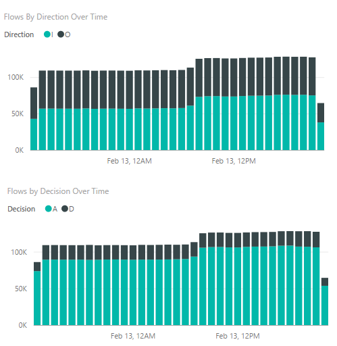Click the 'Direction' legend label
This screenshot has height=346, width=337.
tap(19, 34)
